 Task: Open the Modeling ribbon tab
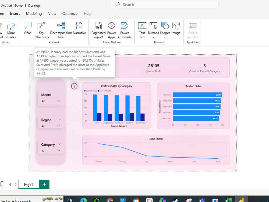34,13
